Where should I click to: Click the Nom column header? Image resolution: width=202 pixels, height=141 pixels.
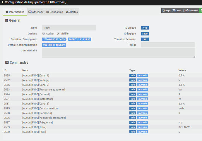click(25, 70)
